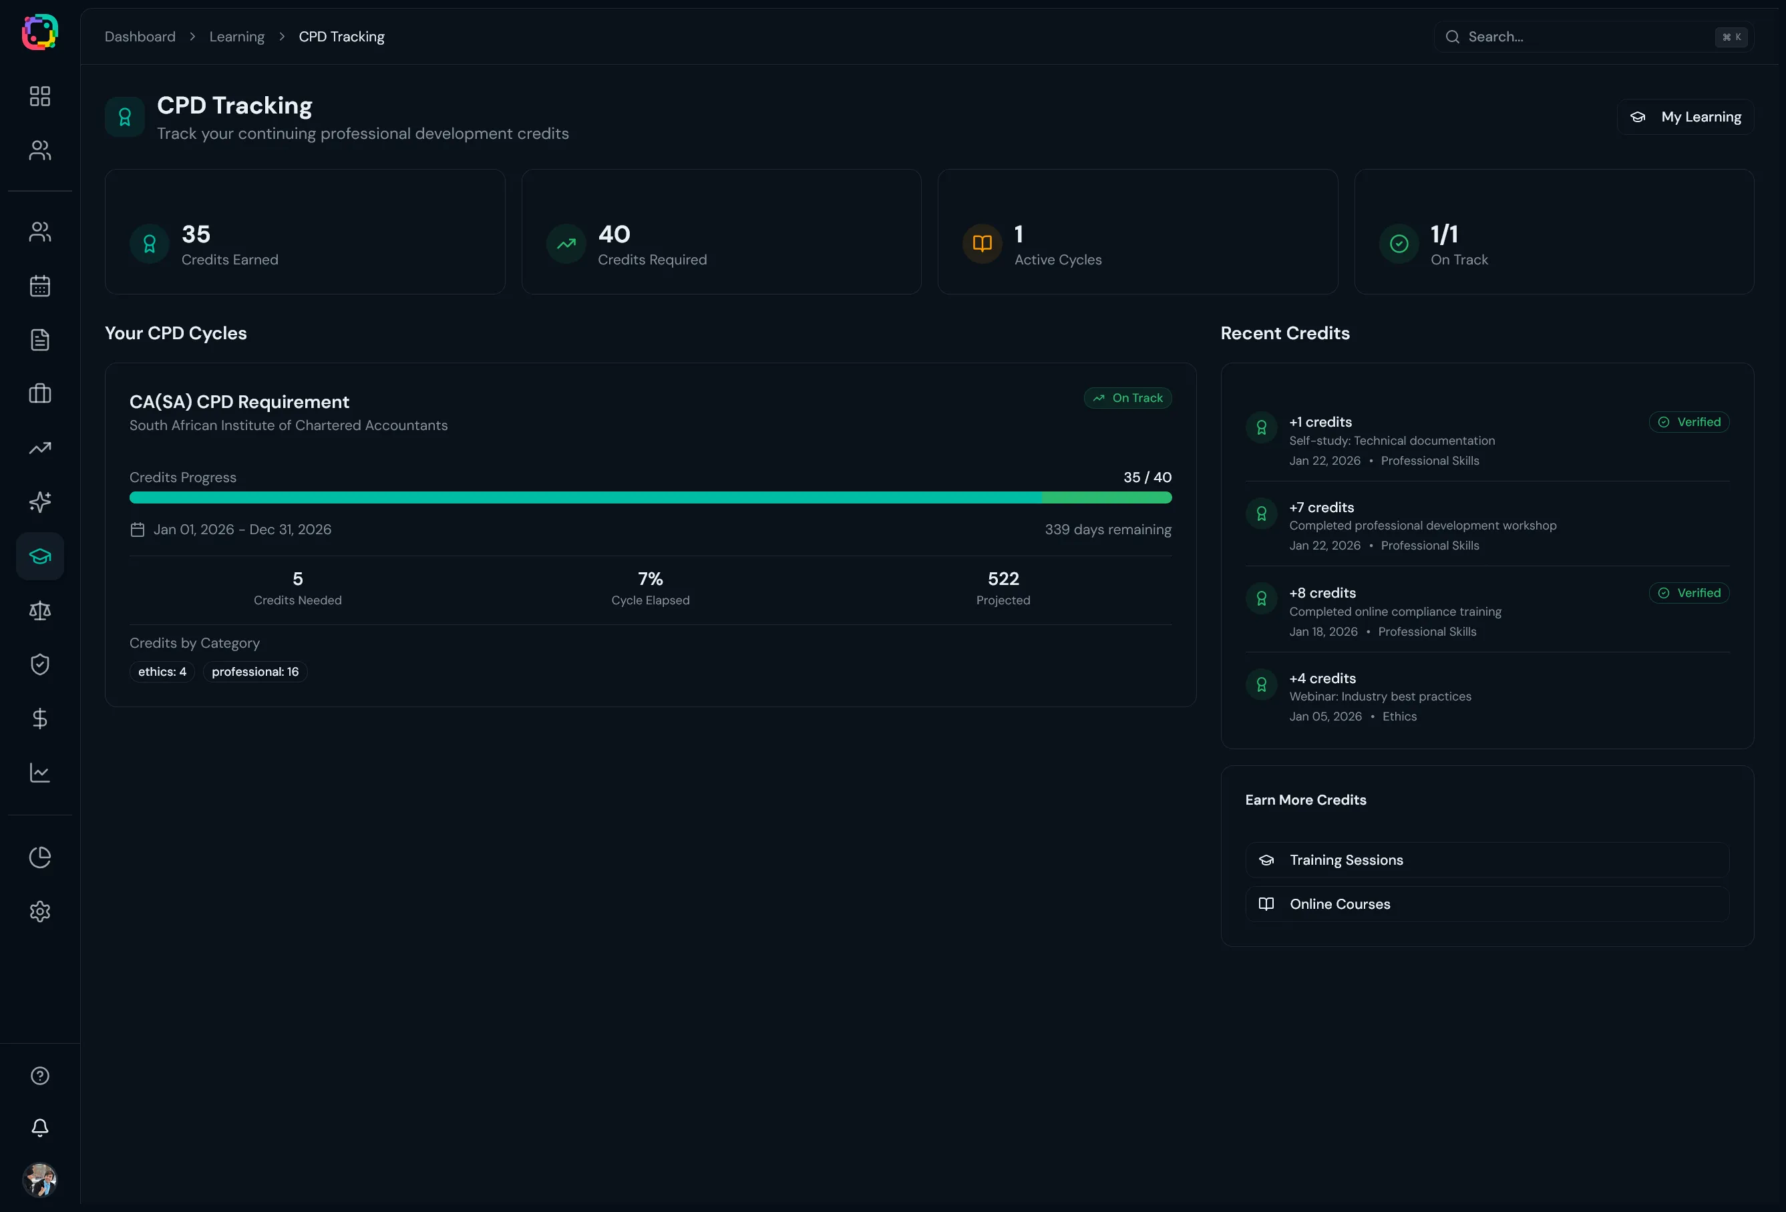Open Training Sessions link

coord(1486,860)
